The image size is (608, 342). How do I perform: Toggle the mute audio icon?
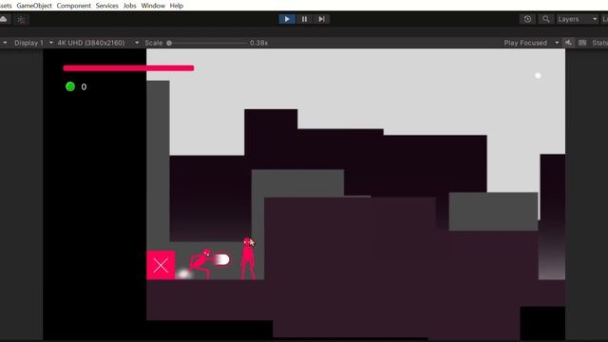568,43
